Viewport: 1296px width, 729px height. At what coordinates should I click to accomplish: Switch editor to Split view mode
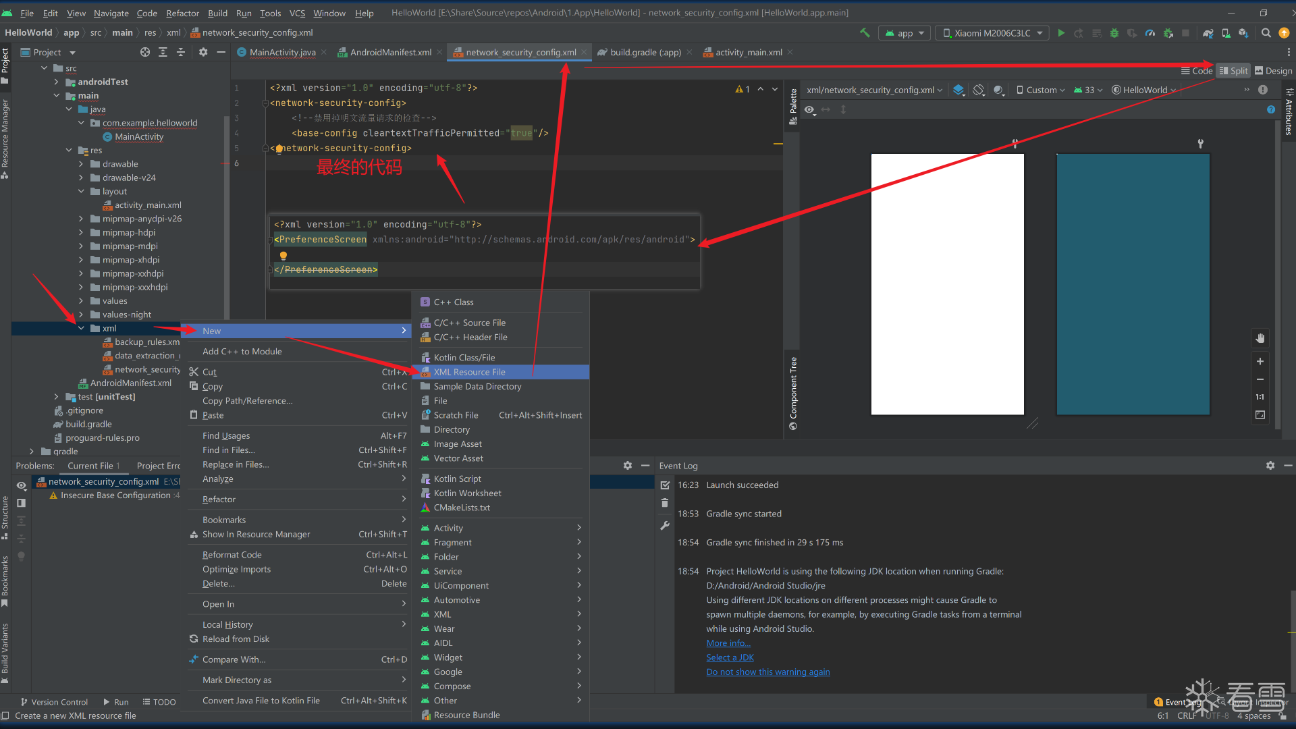coord(1233,71)
